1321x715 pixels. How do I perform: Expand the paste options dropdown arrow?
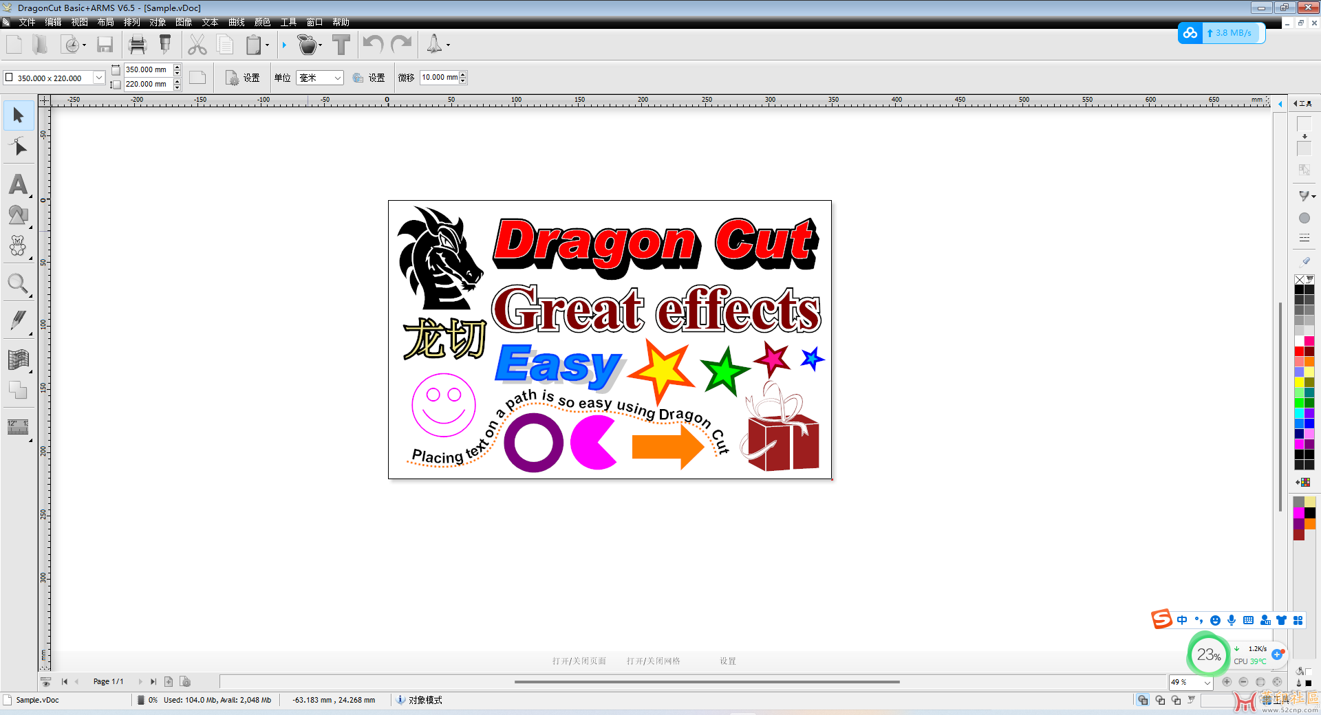pos(267,46)
